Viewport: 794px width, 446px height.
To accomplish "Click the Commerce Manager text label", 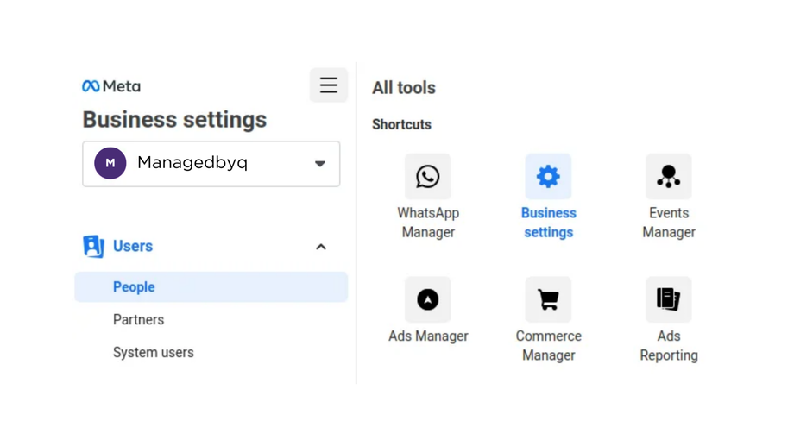I will (548, 345).
